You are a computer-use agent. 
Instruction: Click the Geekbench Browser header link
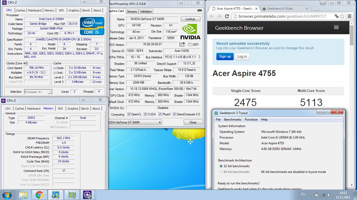coord(239,28)
